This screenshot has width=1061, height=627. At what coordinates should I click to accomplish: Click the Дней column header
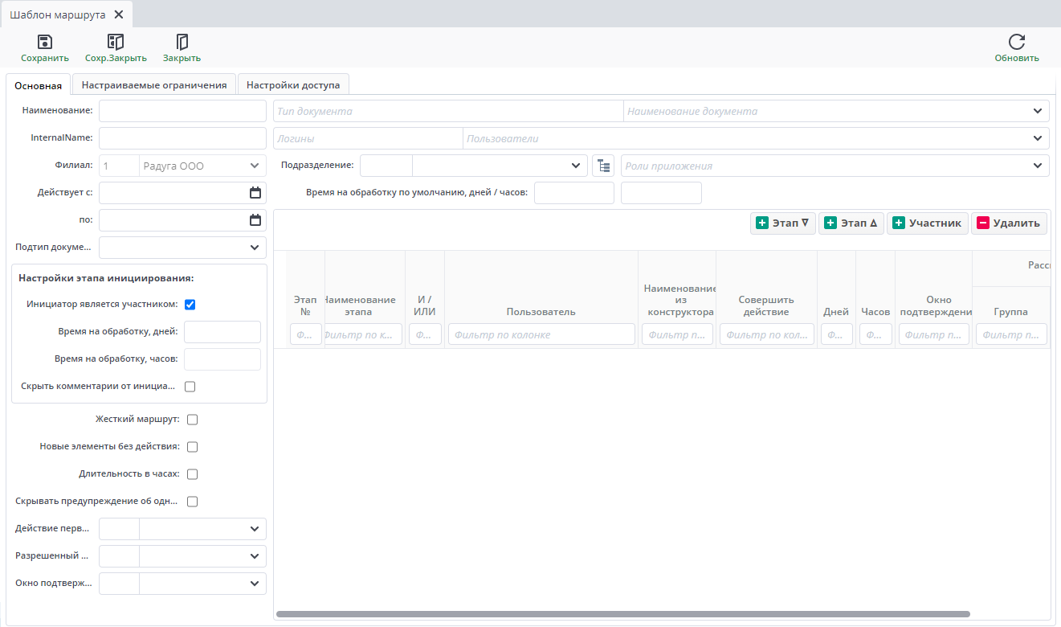pyautogui.click(x=836, y=312)
